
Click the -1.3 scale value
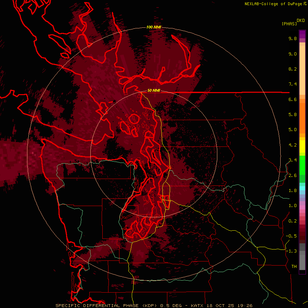coord(291,251)
